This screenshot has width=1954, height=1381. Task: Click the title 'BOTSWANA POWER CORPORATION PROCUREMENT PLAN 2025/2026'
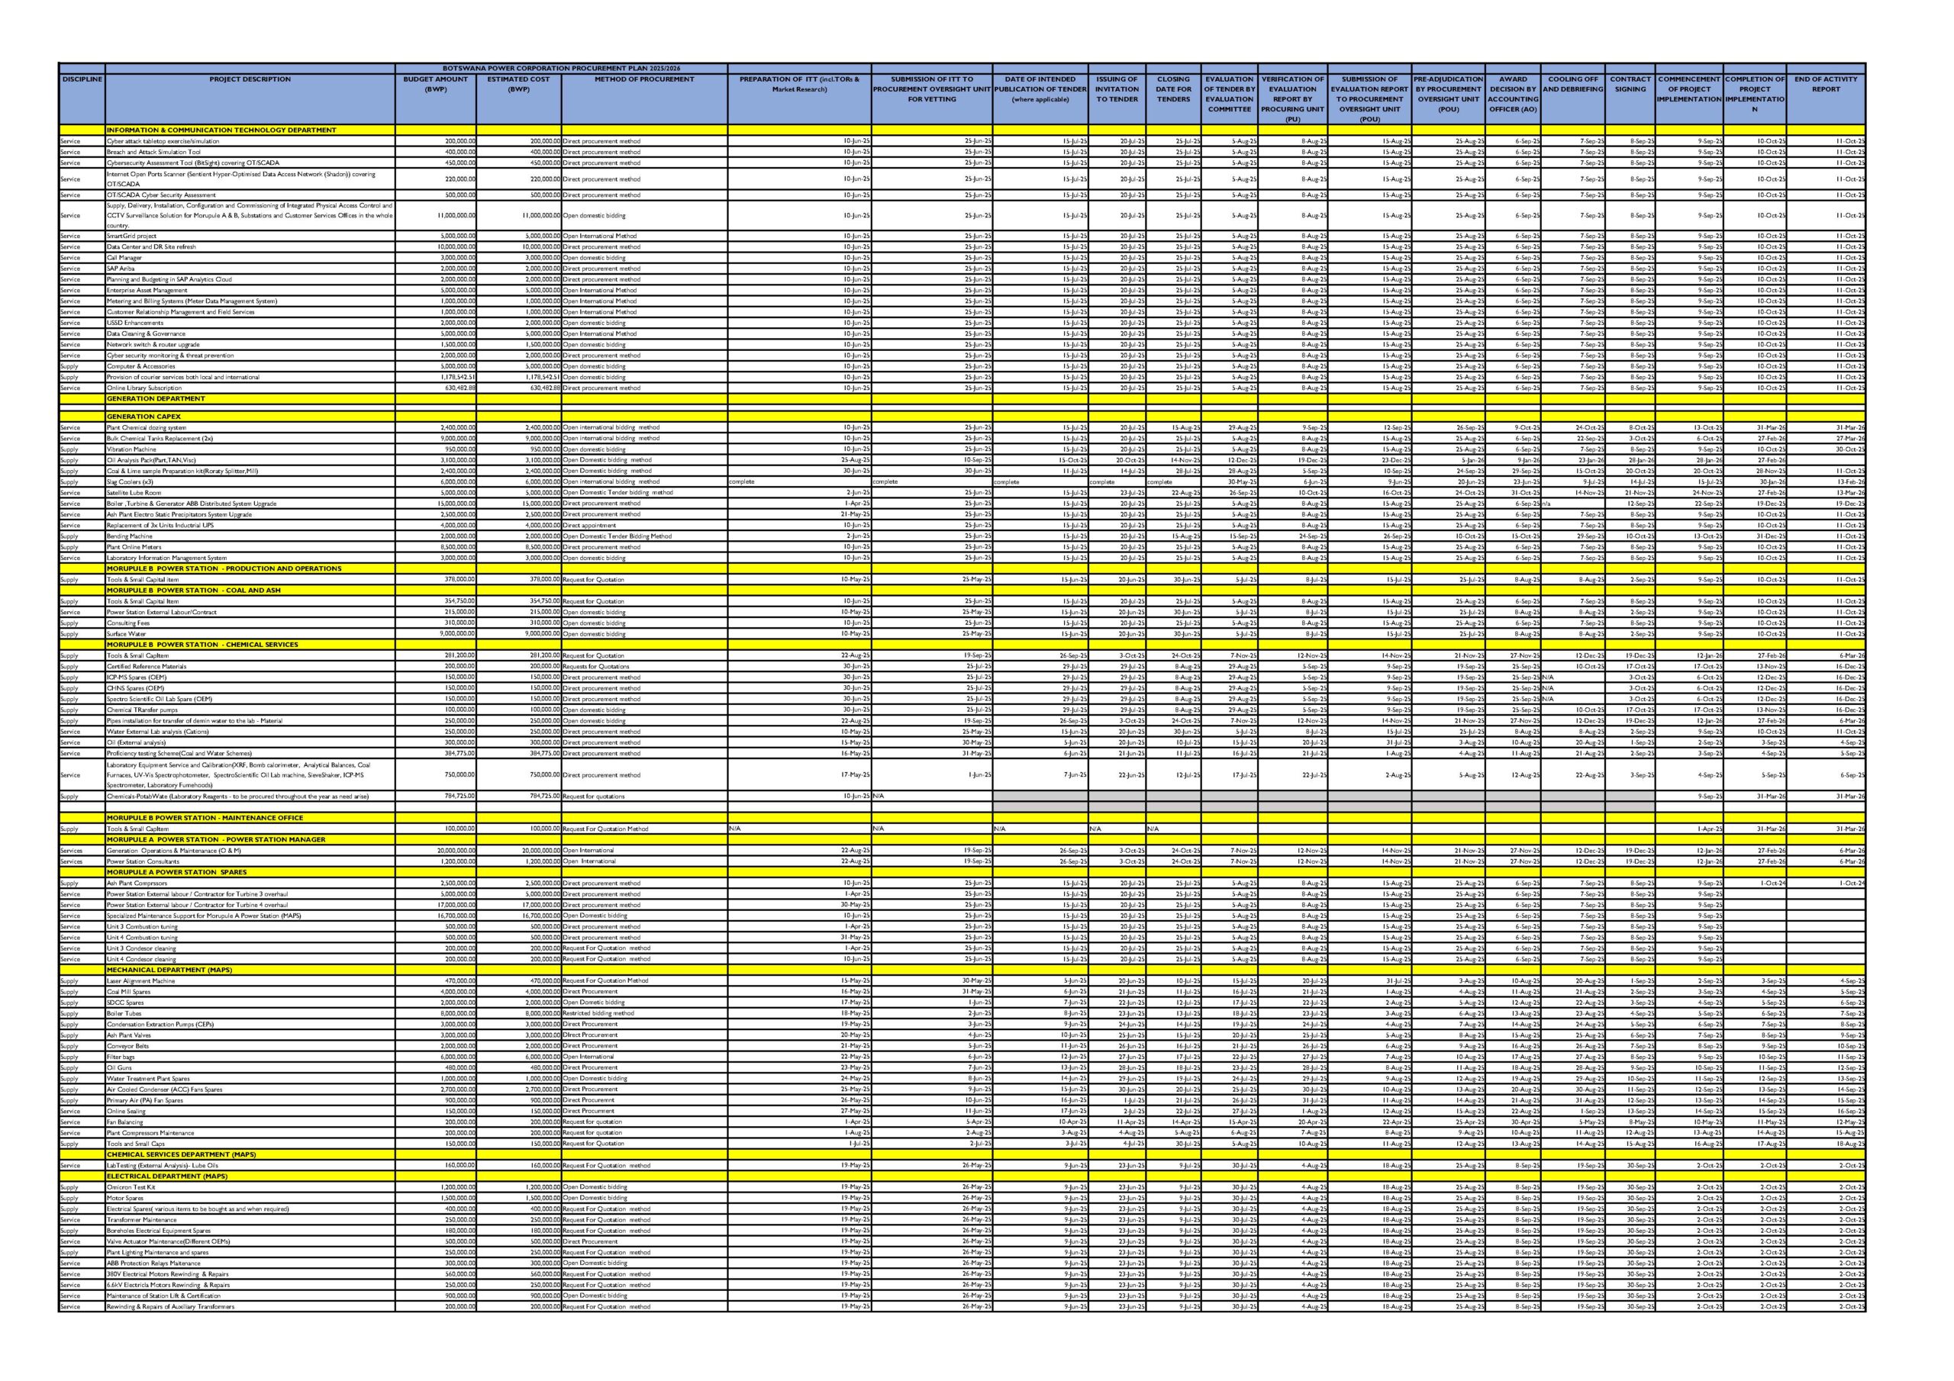click(x=561, y=68)
